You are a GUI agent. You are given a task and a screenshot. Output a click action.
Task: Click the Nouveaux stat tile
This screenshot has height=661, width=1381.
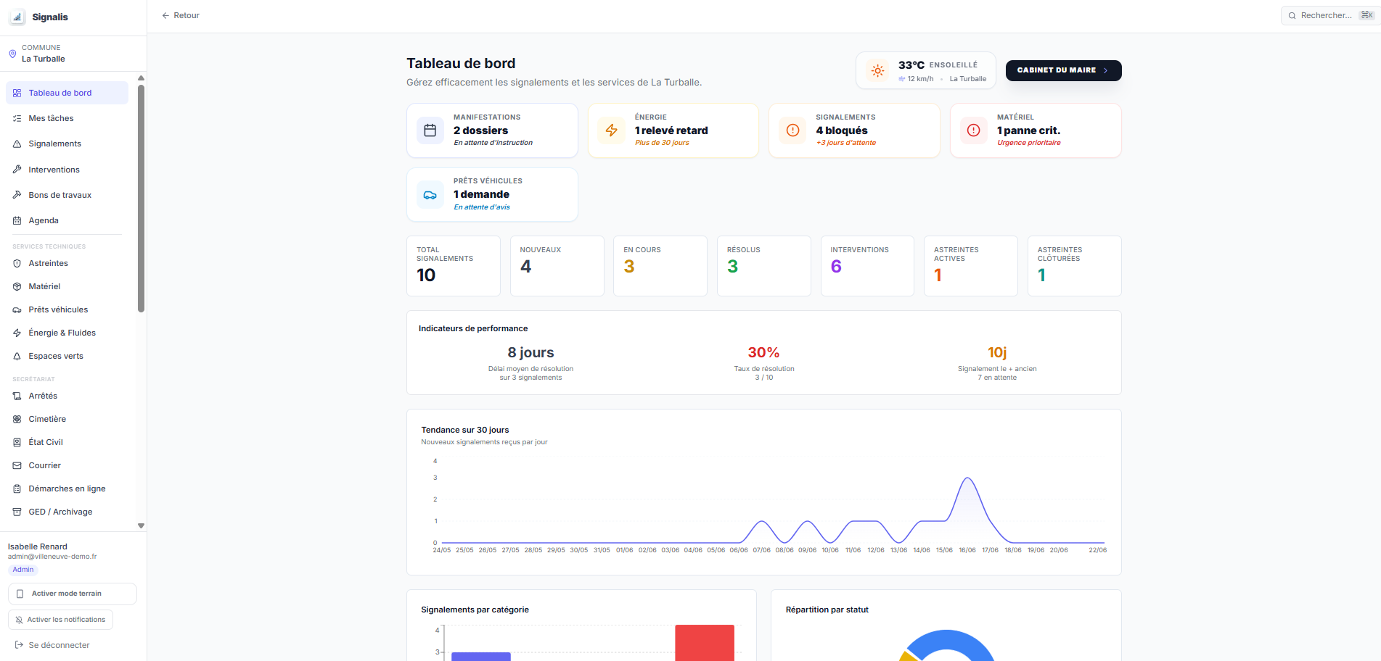click(557, 266)
